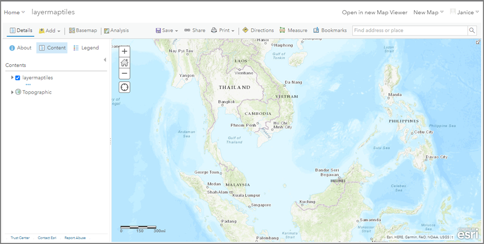The width and height of the screenshot is (484, 244).
Task: Open Directions tool
Action: coord(258,31)
